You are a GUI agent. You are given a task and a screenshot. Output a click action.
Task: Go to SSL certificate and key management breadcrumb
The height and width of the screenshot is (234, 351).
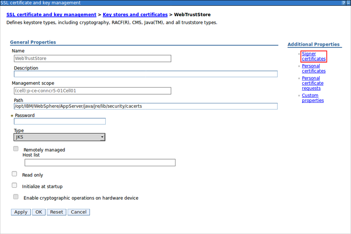tap(51, 15)
